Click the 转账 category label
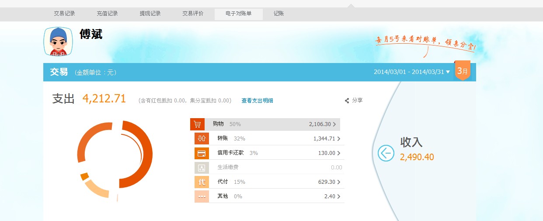543x221 pixels. point(223,139)
